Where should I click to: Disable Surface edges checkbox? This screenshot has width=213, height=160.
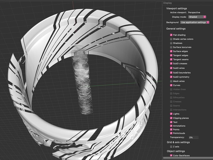coord(171,51)
